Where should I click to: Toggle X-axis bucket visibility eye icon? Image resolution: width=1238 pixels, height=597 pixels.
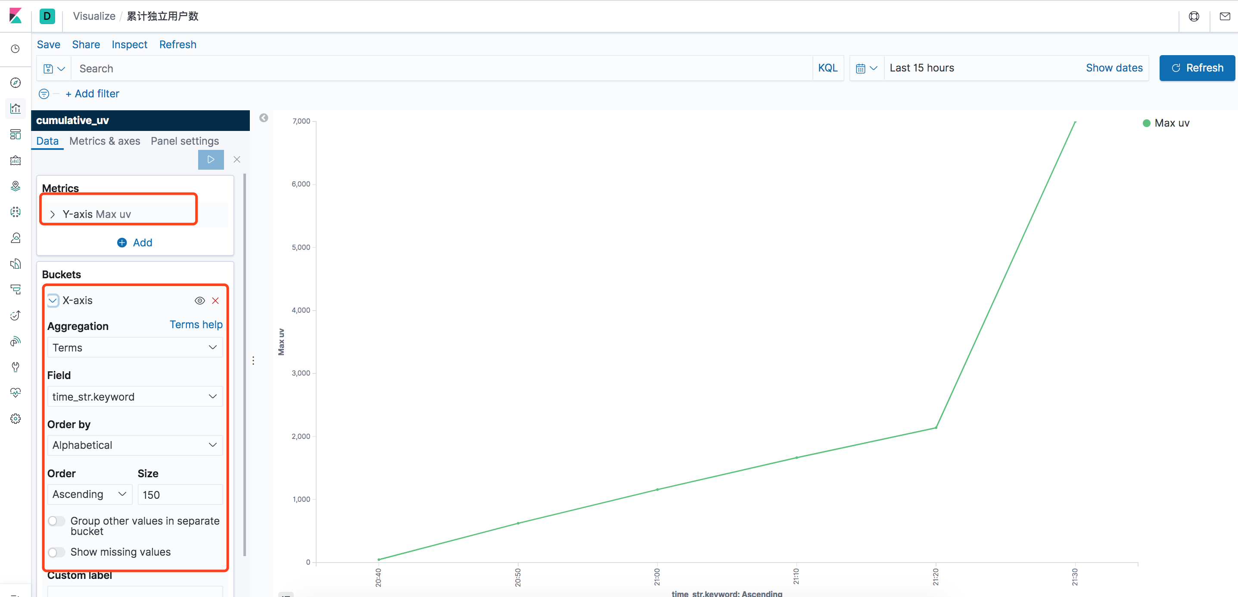(201, 300)
